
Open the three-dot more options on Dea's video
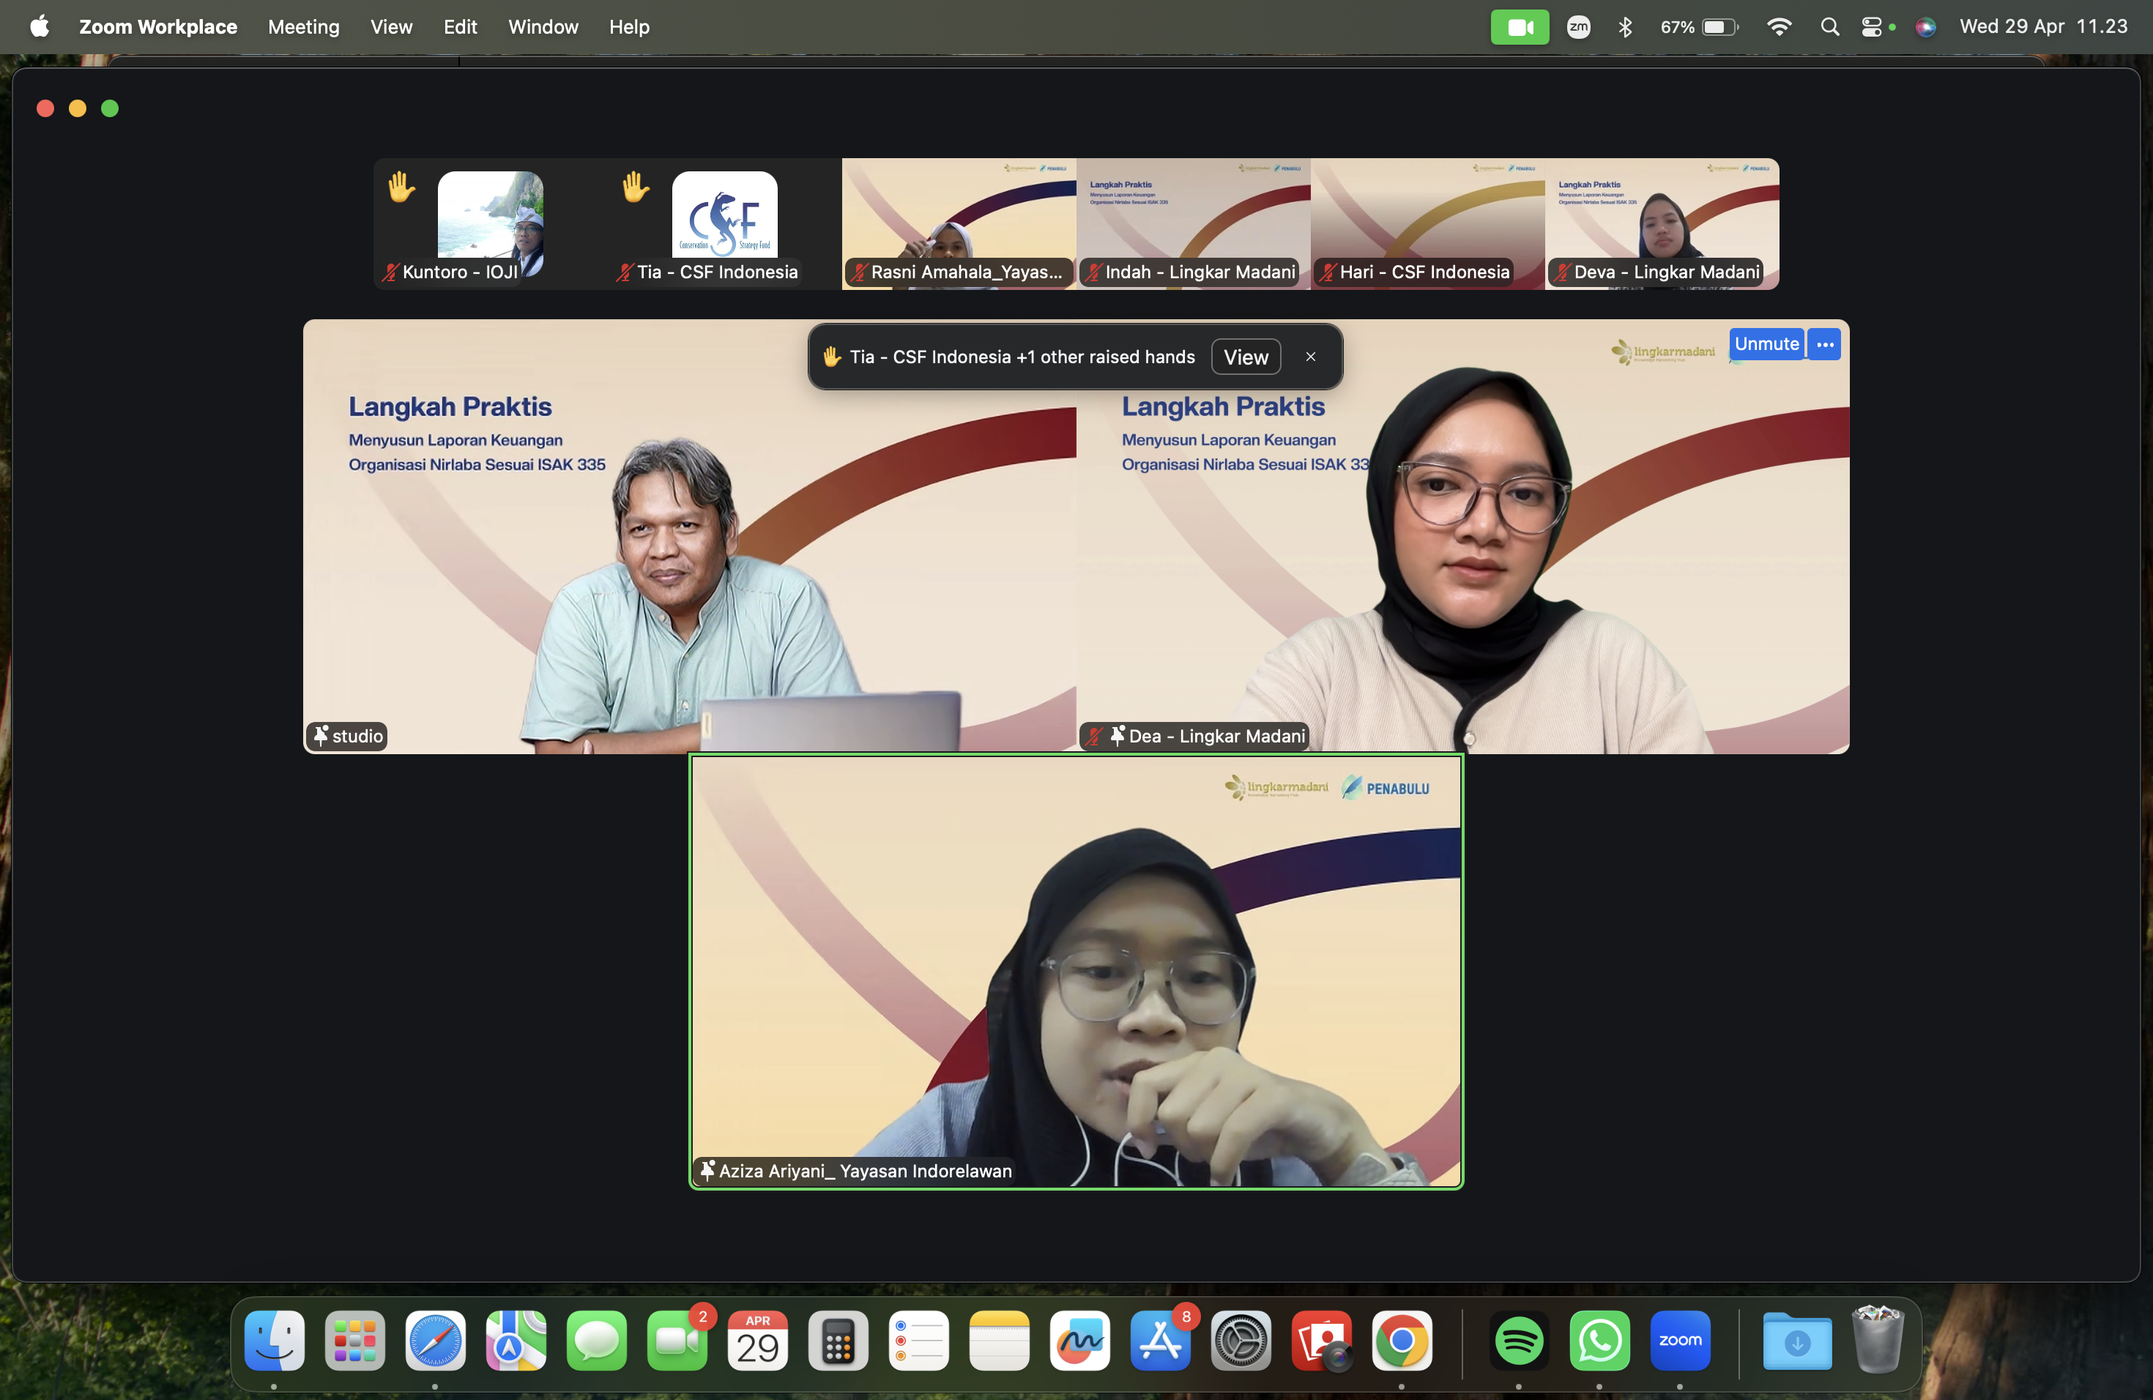[x=1825, y=345]
